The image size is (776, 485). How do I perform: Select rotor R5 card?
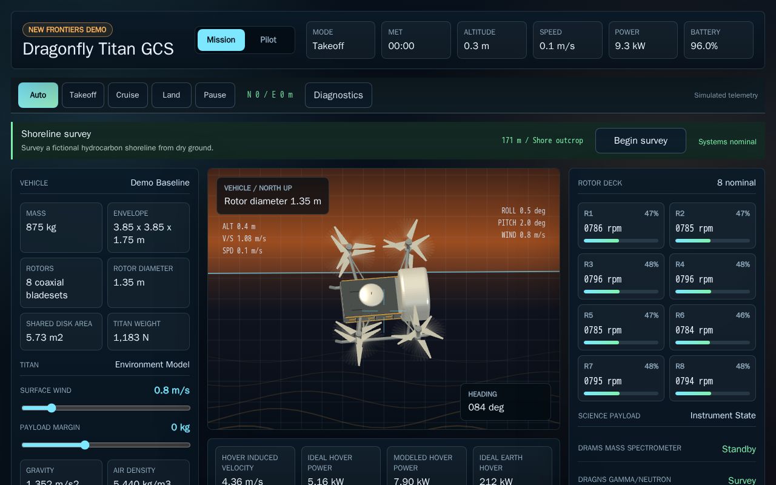tap(621, 327)
